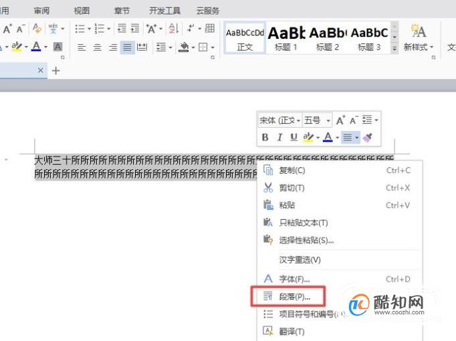Choose 剪切(T) from context menu
This screenshot has height=341, width=456.
340,188
